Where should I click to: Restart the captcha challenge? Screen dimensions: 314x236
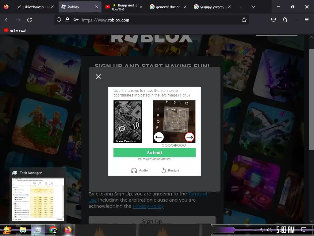click(x=170, y=170)
